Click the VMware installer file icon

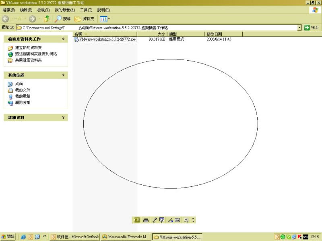pyautogui.click(x=76, y=39)
